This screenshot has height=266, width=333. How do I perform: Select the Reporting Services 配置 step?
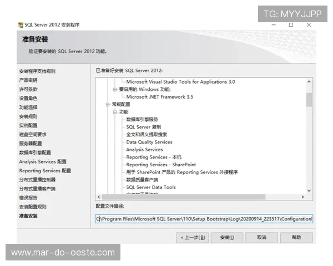click(45, 171)
